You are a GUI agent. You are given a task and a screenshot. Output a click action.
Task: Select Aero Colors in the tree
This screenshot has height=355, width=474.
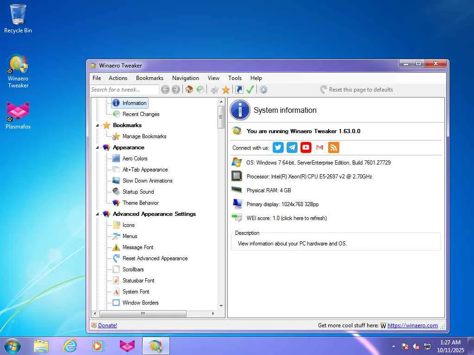[x=135, y=159]
